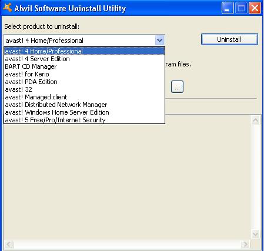The width and height of the screenshot is (264, 251).
Task: Choose avast! 5 Free/Pro/Internet Security
Action: (x=84, y=120)
